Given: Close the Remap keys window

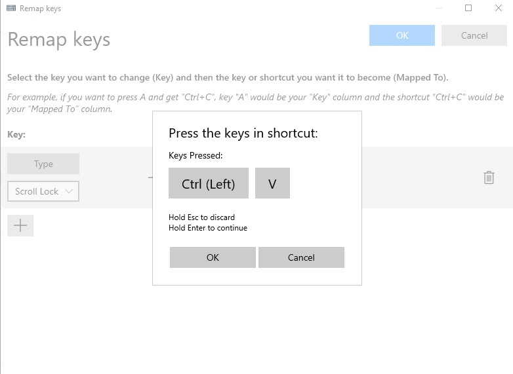Looking at the screenshot, I should [x=499, y=8].
